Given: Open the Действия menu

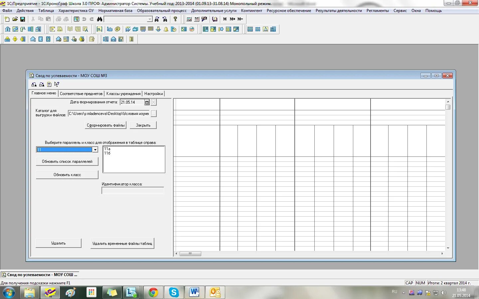Looking at the screenshot, I should pos(25,11).
